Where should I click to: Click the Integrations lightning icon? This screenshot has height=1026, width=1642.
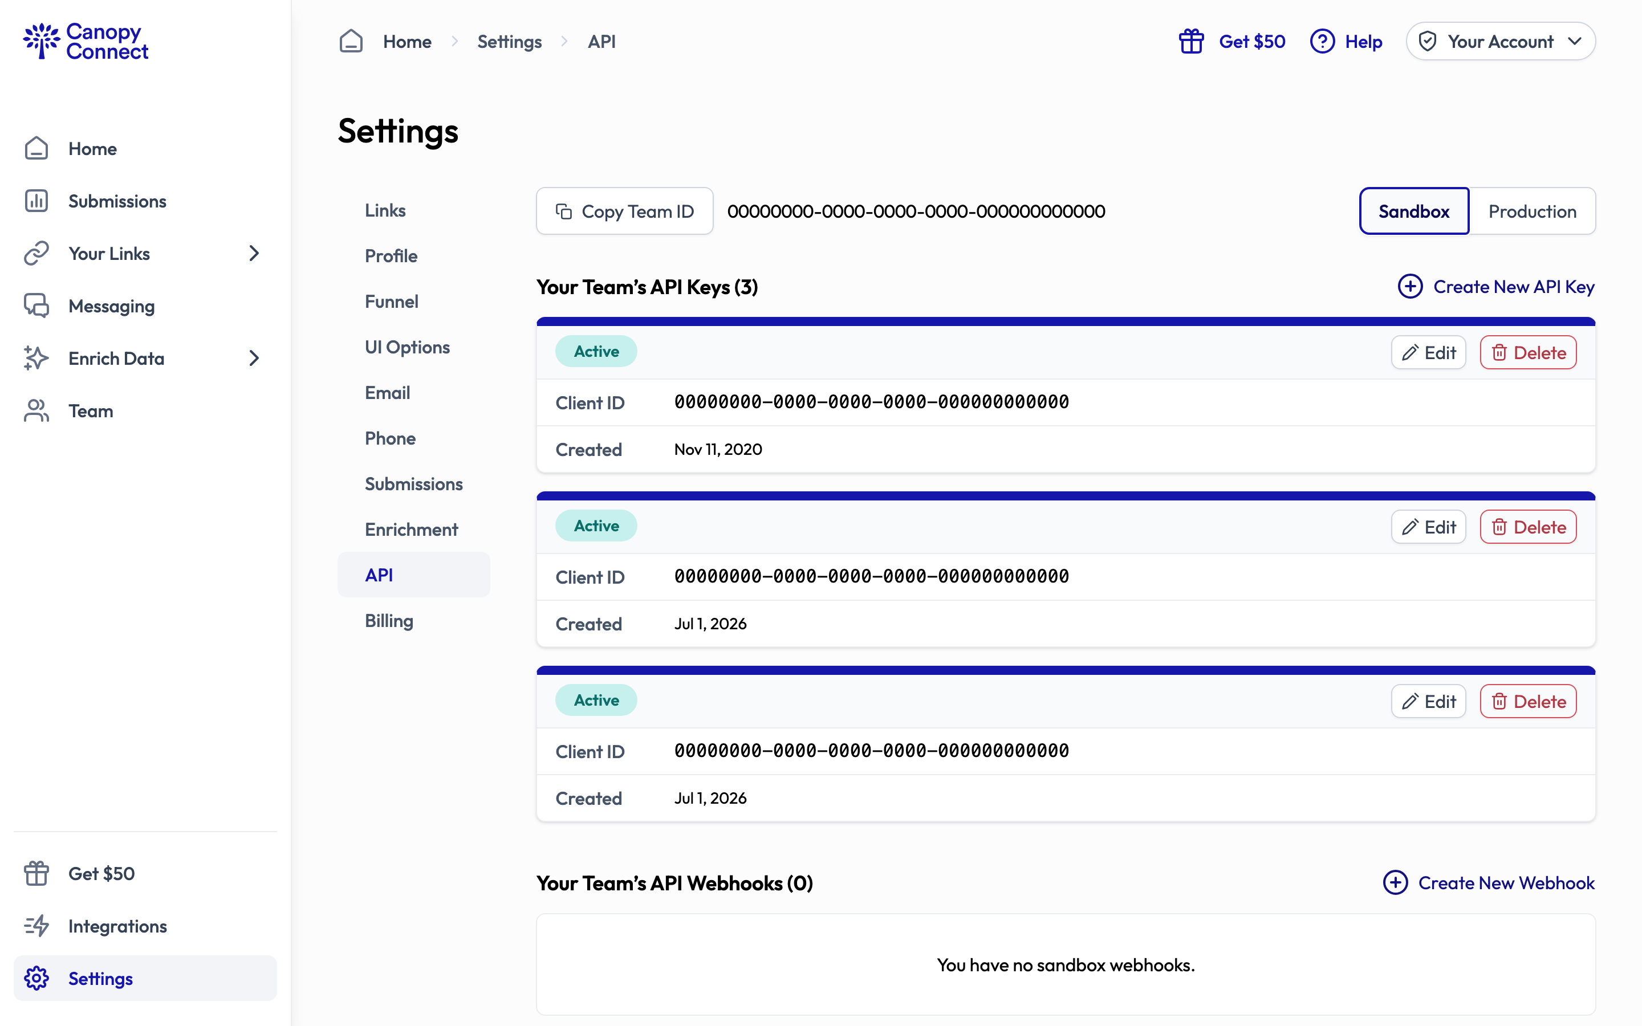tap(36, 926)
